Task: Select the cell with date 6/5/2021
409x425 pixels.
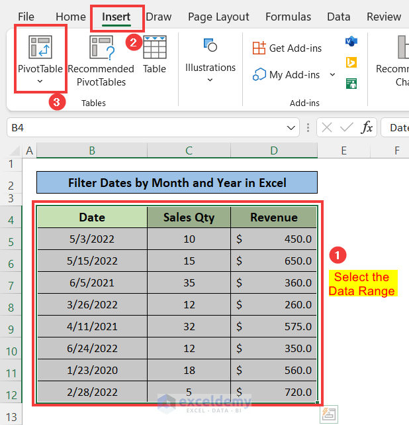Action: pos(92,282)
